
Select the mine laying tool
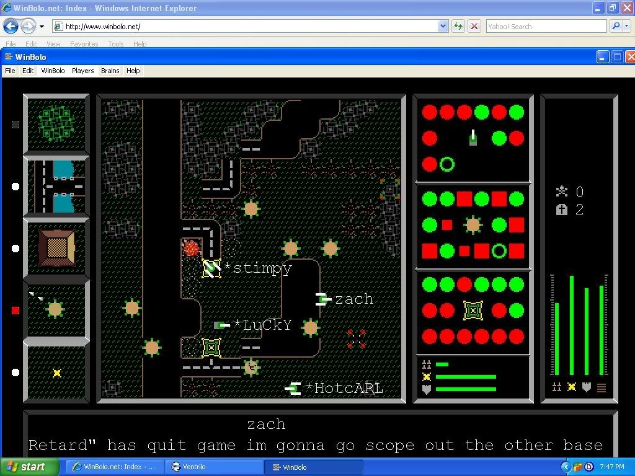coord(56,372)
